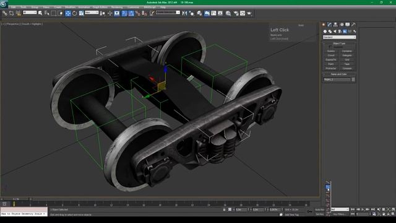Click the Point helper button

[x=331, y=64]
